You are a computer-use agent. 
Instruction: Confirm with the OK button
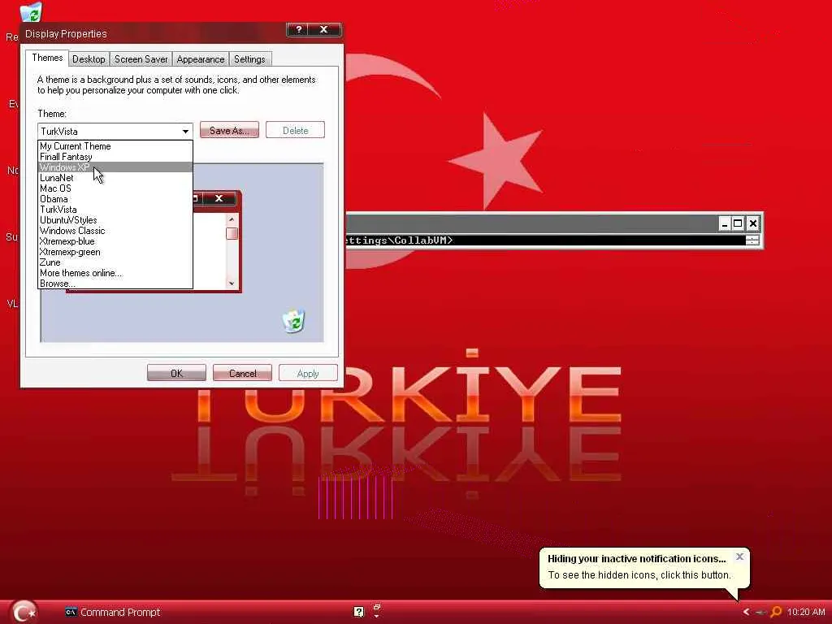176,373
